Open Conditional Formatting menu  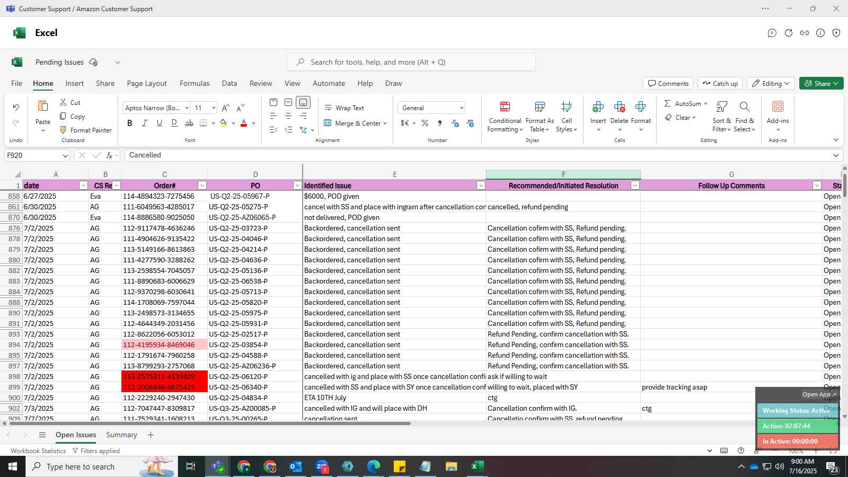tap(505, 117)
